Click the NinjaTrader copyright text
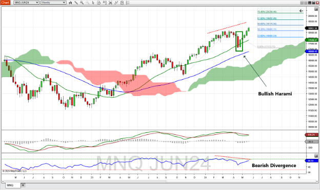This screenshot has height=190, width=320. [14, 171]
